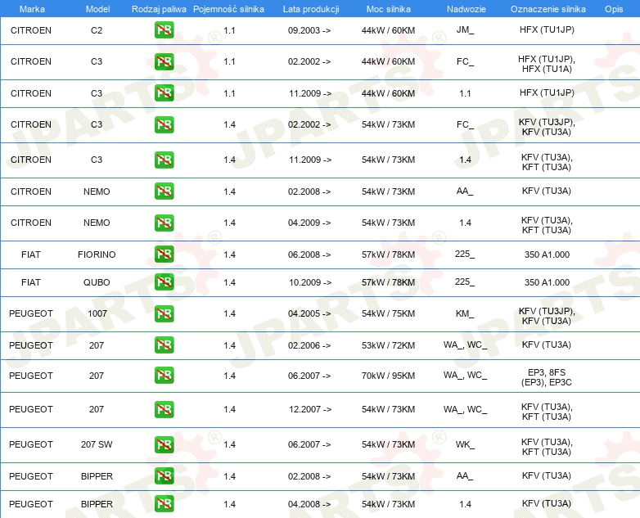Click fuel icon in NEMO 04.2009 row

[164, 223]
